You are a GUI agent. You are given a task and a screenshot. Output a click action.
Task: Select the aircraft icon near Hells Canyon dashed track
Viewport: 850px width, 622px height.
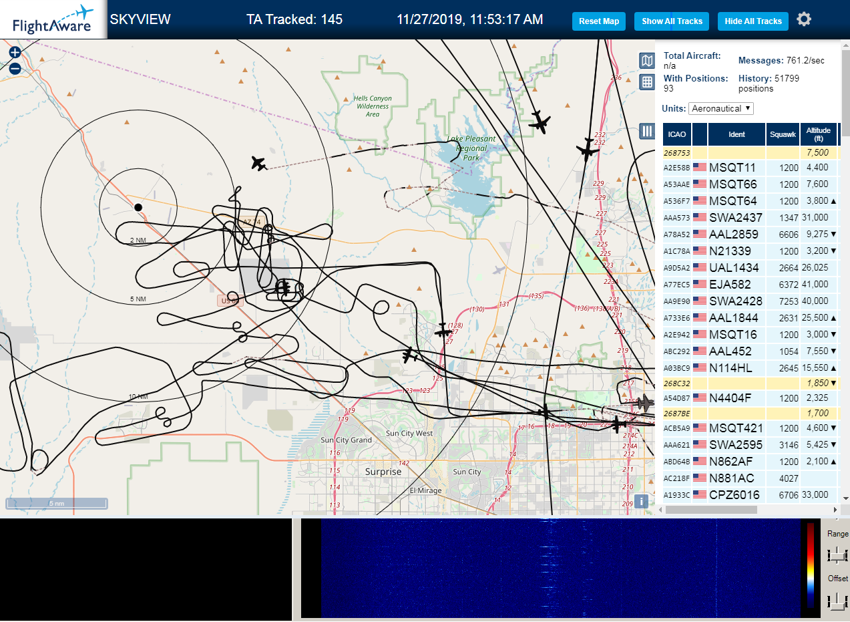[x=259, y=163]
